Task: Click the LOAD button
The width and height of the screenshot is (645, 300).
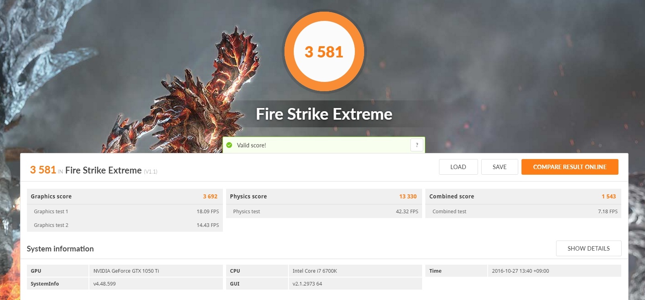Action: point(458,167)
